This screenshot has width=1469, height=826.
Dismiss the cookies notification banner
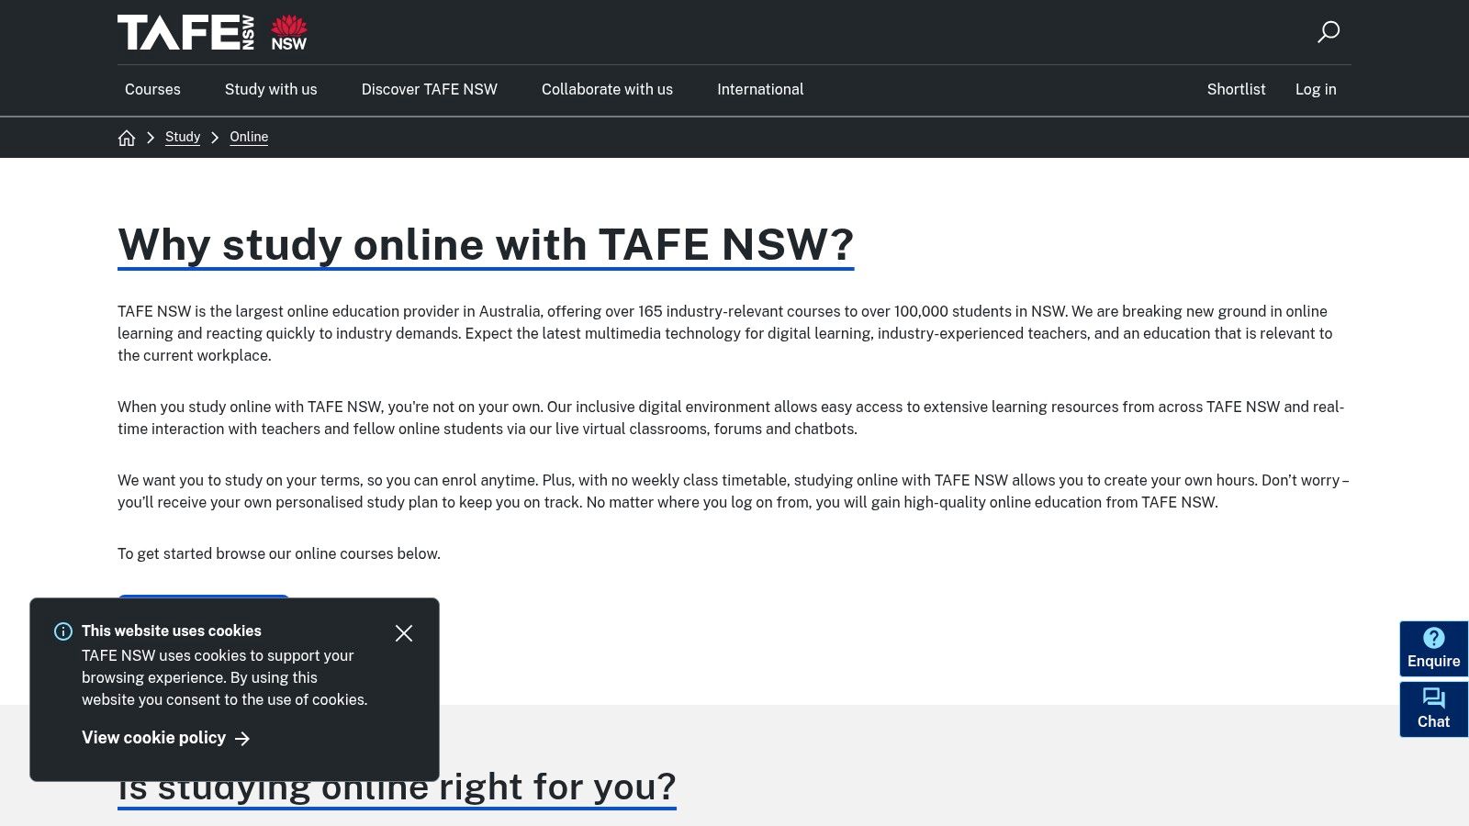click(404, 633)
